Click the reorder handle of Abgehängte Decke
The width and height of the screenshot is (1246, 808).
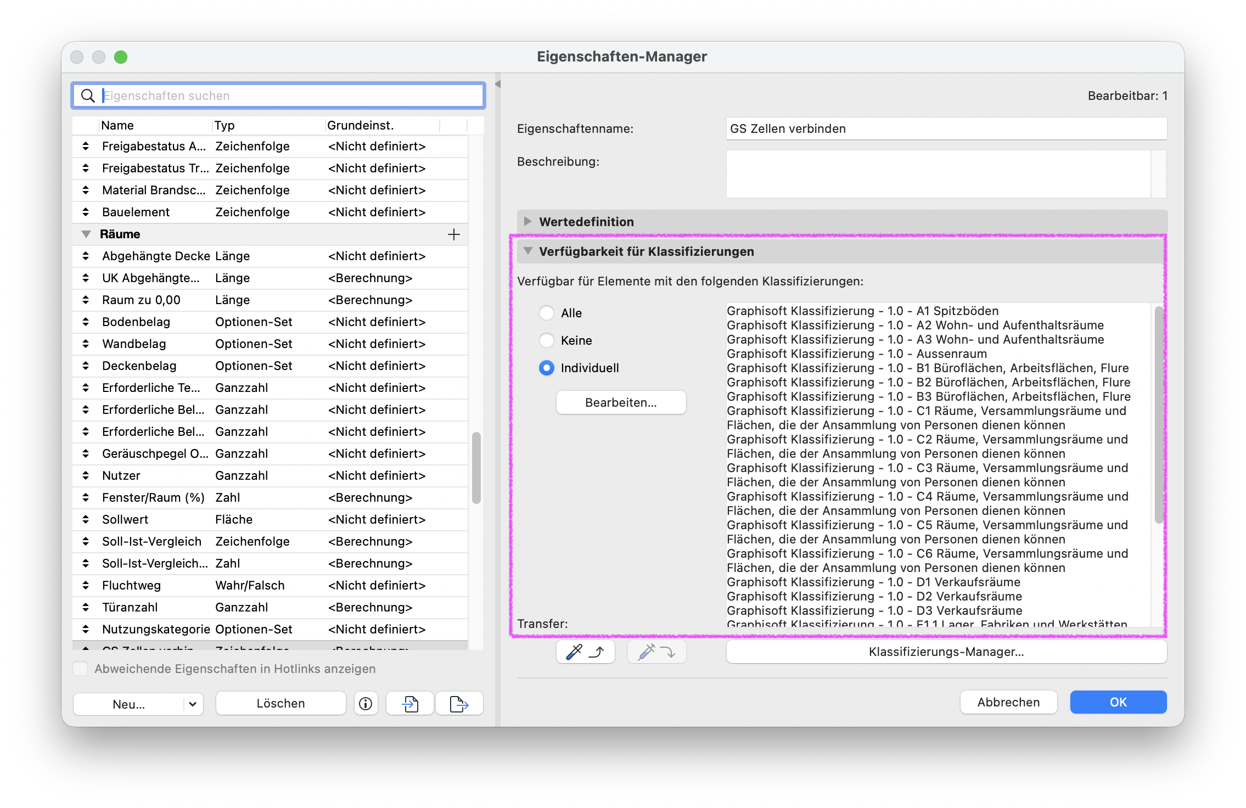tap(86, 256)
